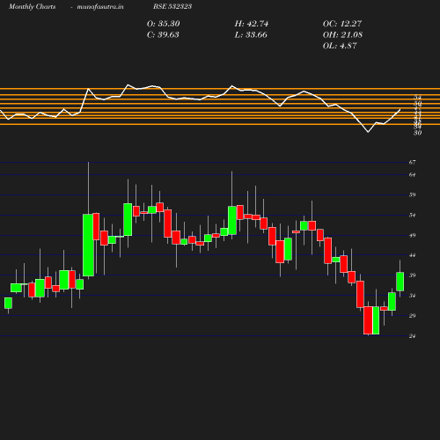Click the latest green candlestick at the chart's right end

[x=400, y=282]
